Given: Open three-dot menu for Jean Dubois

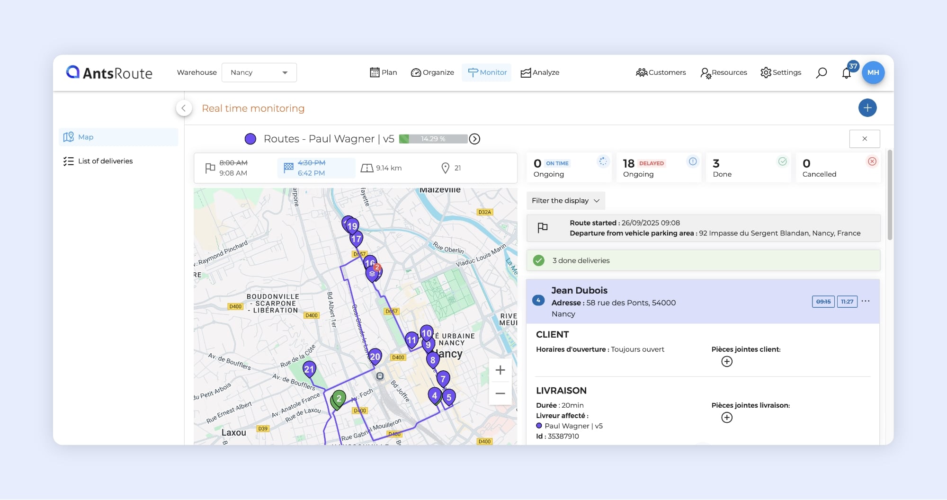Looking at the screenshot, I should 866,302.
